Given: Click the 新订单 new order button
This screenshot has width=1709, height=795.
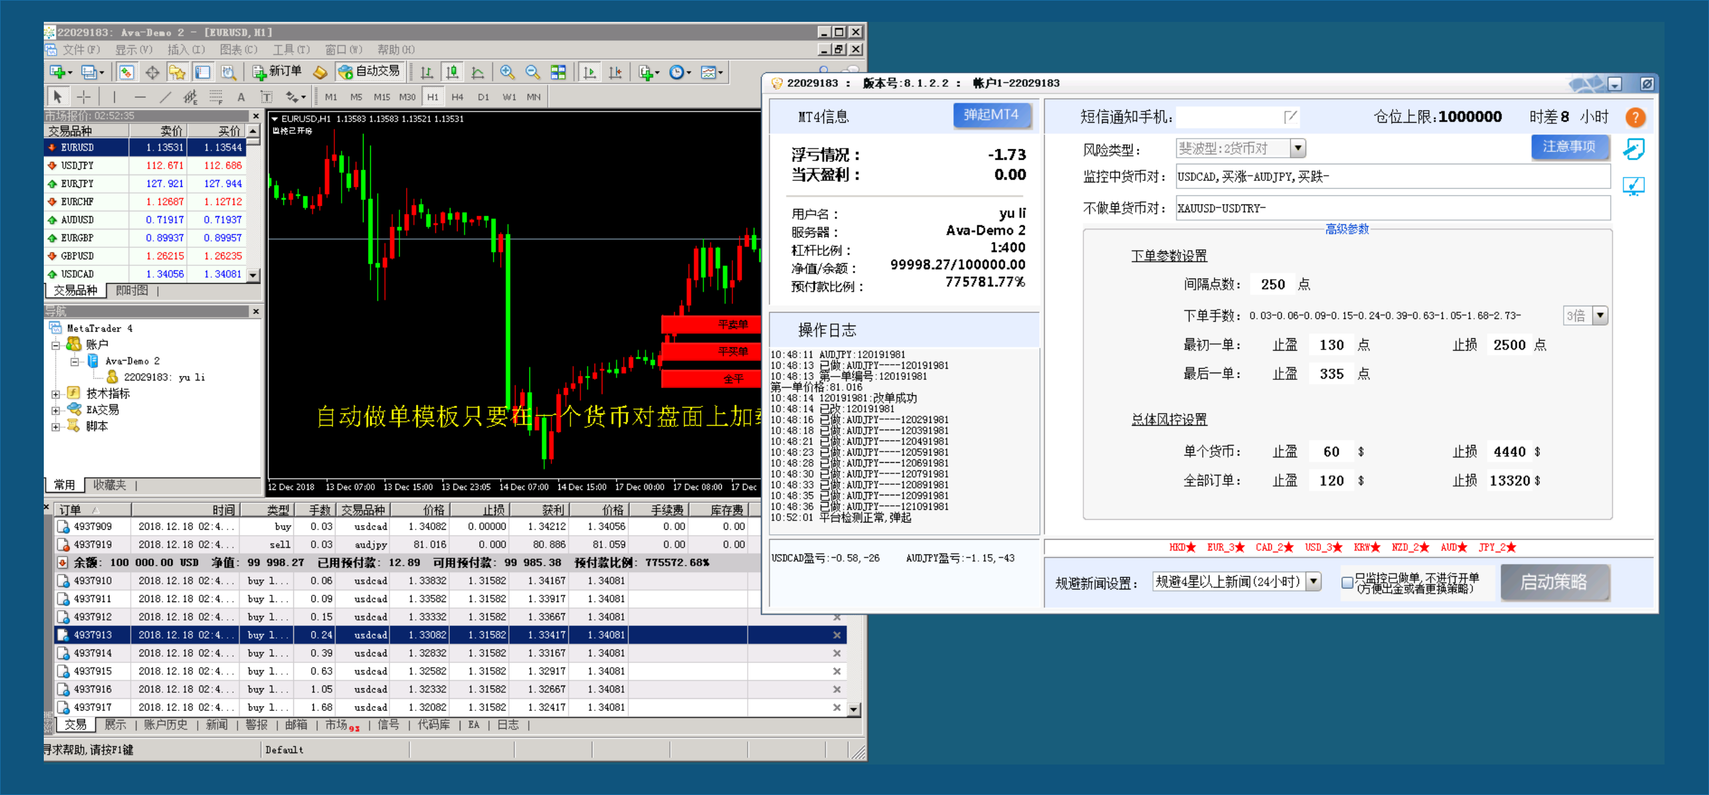Looking at the screenshot, I should [278, 72].
